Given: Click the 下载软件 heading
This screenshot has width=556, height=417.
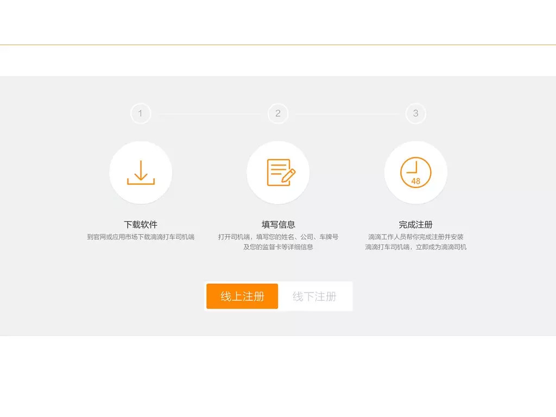Looking at the screenshot, I should [141, 224].
